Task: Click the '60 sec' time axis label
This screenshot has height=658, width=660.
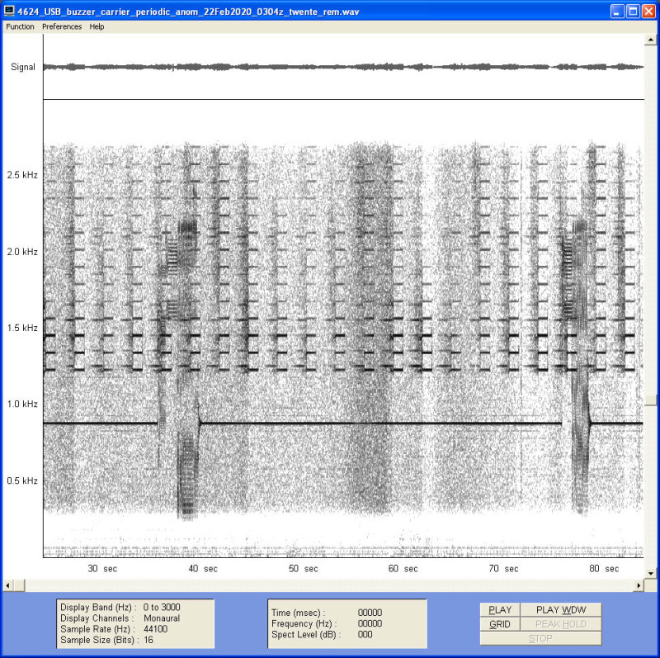Action: (403, 569)
